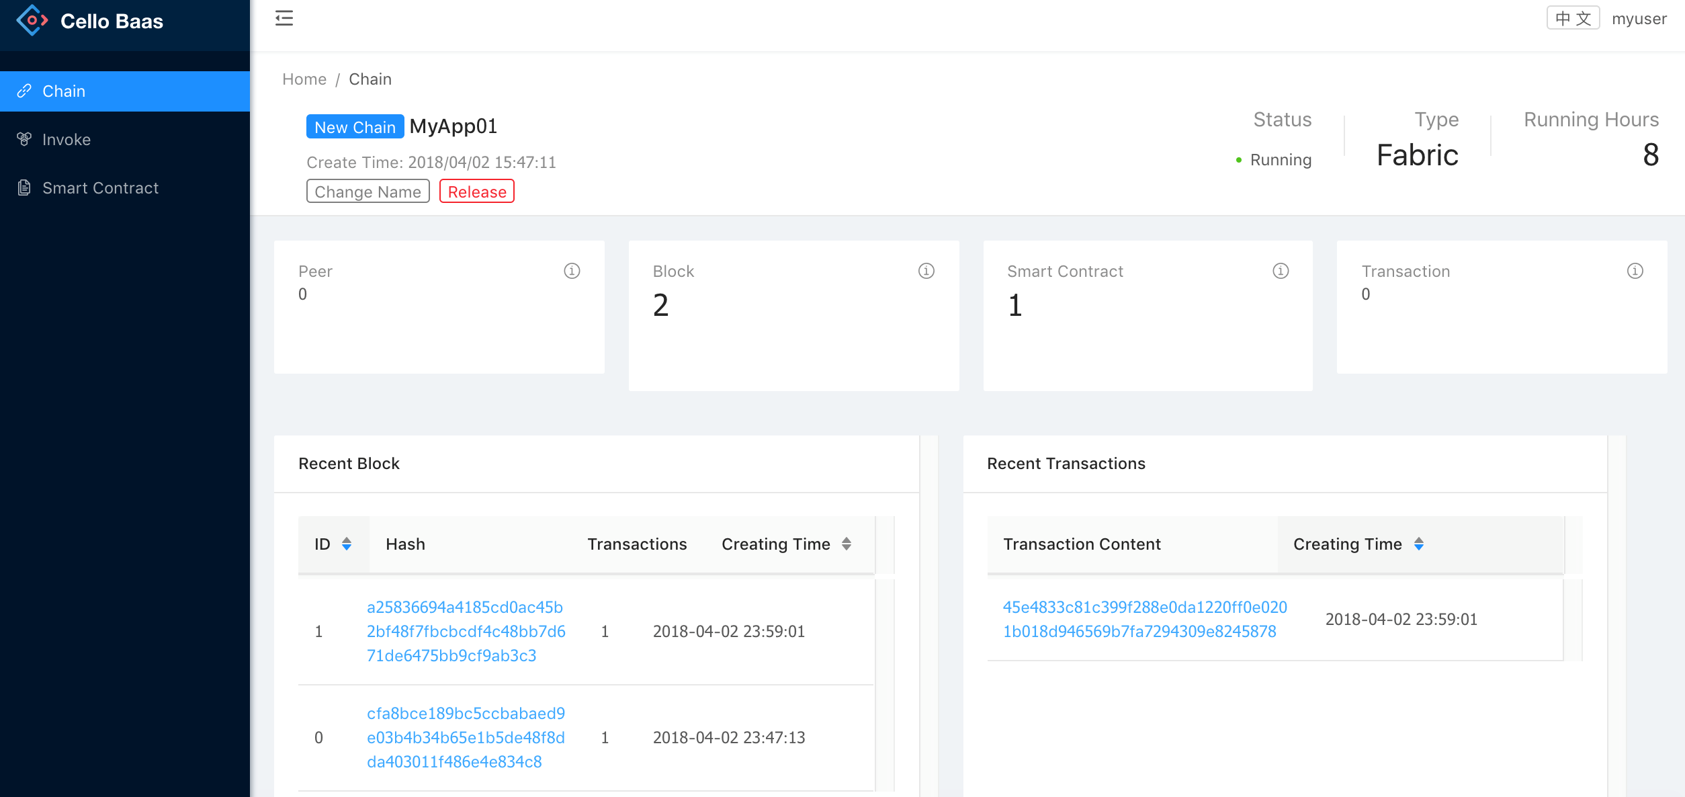
Task: Open block hash cfa8bce189bc5ccbabaed9 link
Action: (466, 738)
